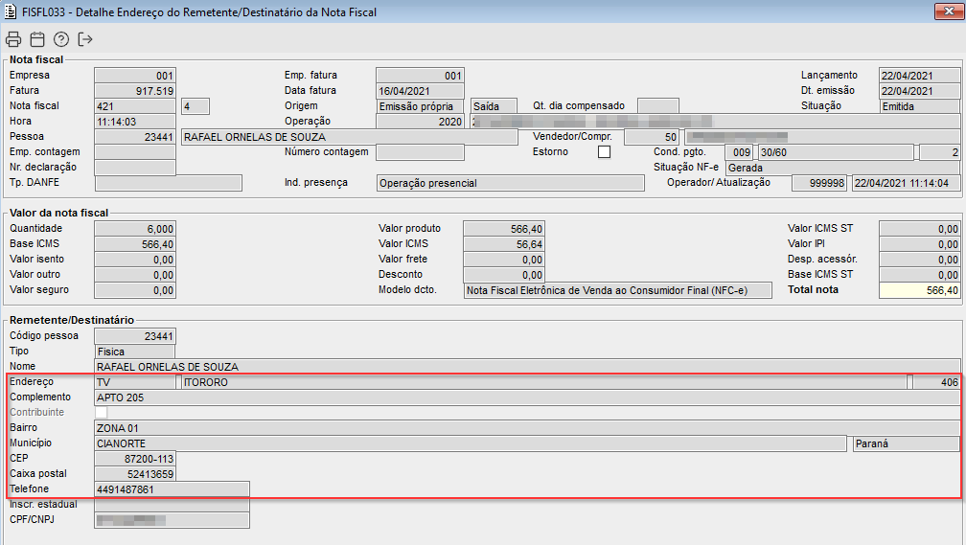966x545 pixels.
Task: Click the Valor IPI field
Action: 919,244
